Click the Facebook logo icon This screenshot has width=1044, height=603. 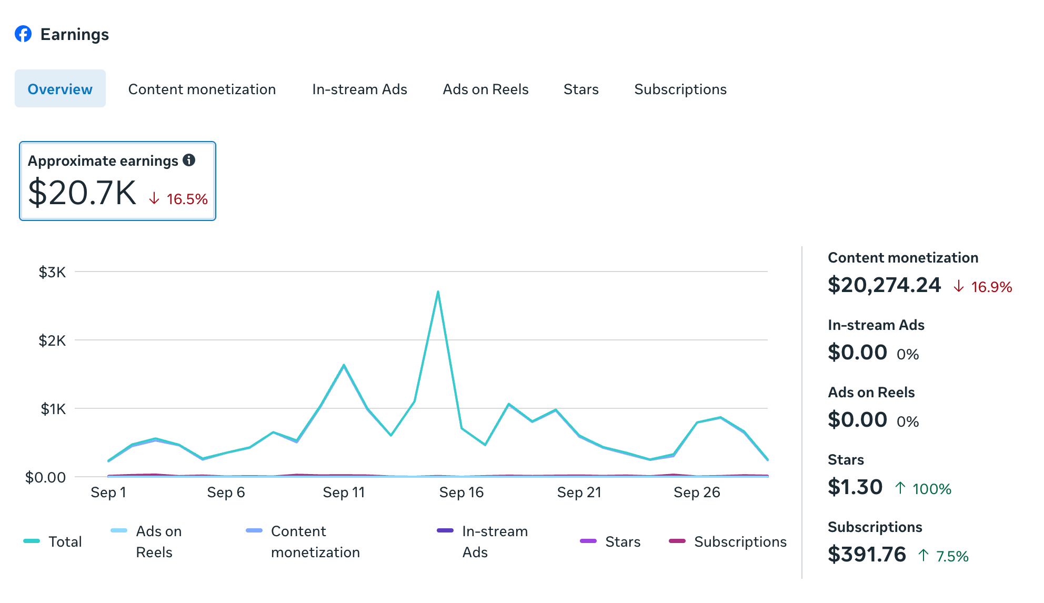pyautogui.click(x=23, y=34)
